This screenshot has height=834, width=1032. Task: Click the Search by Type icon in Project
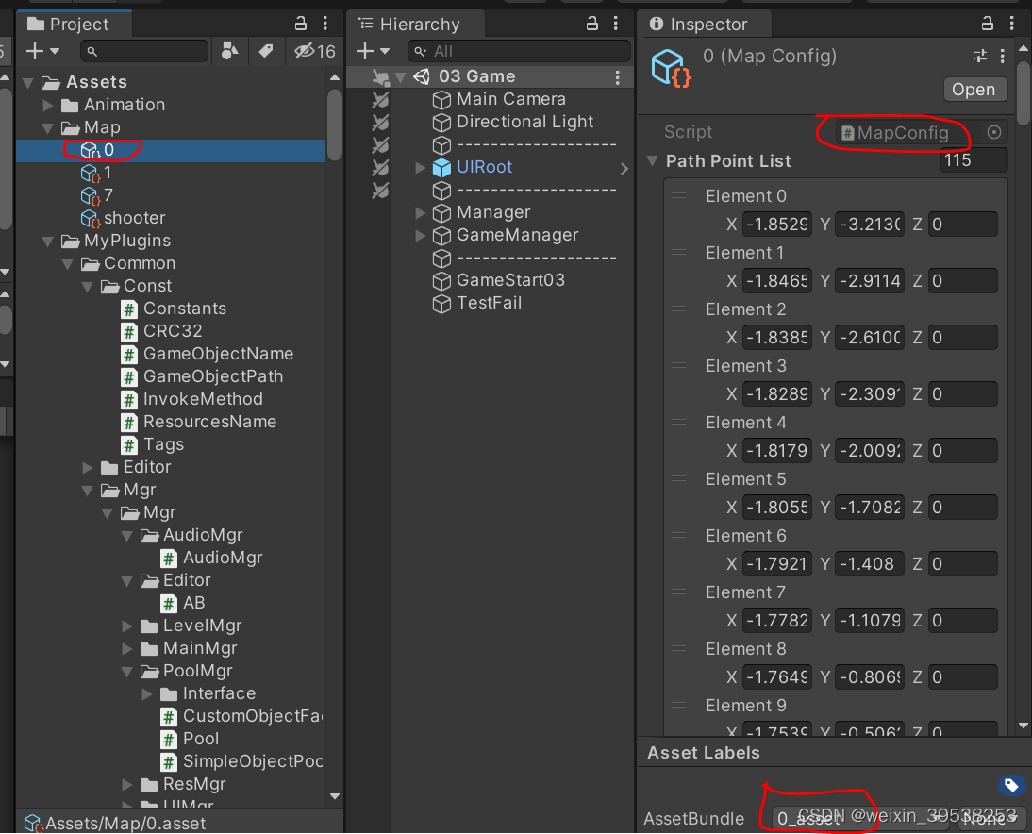pyautogui.click(x=229, y=51)
